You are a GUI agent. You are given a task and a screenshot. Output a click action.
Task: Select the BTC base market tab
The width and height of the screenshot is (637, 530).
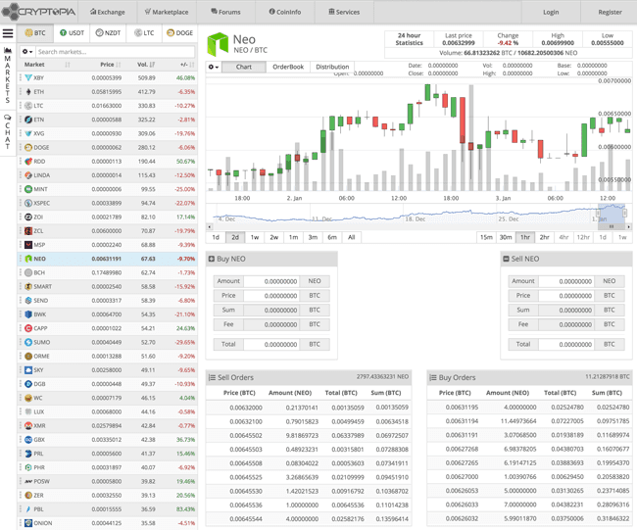[x=35, y=33]
